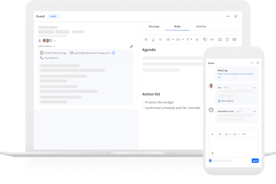Viewport: 276px width, 184px height.
Task: Expand the attendees list chevron
Action: click(55, 40)
